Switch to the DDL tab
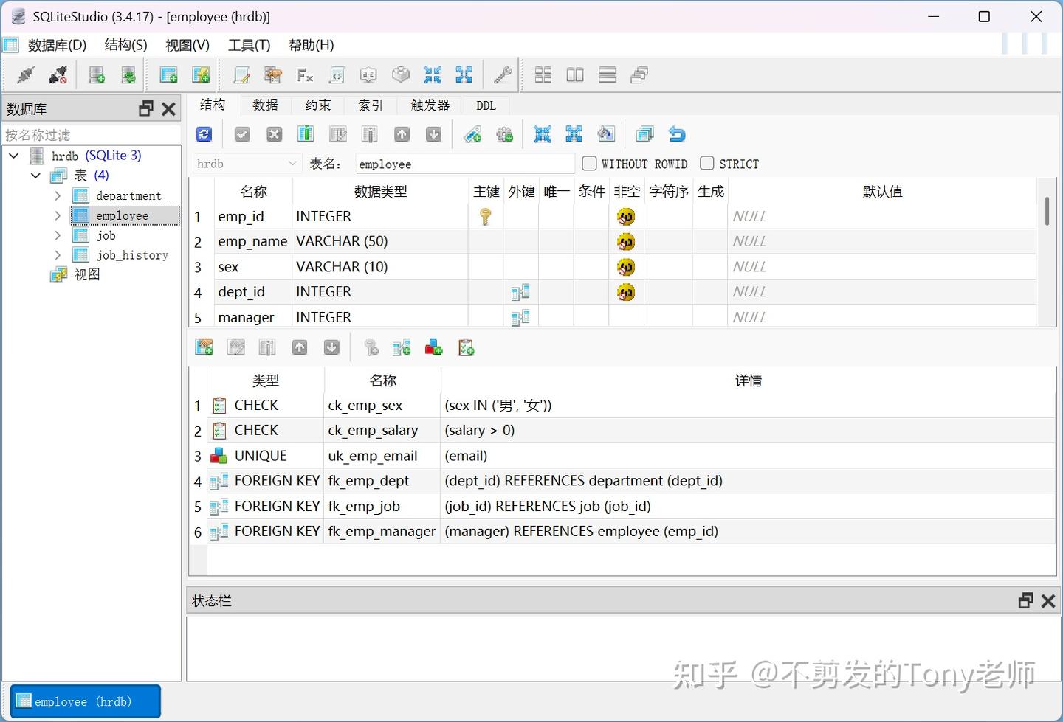The height and width of the screenshot is (722, 1063). pyautogui.click(x=485, y=105)
